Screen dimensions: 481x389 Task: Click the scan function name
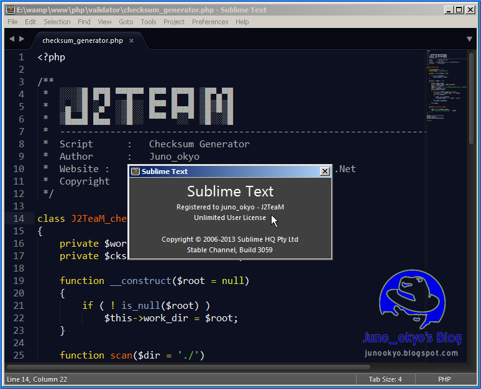(x=121, y=355)
